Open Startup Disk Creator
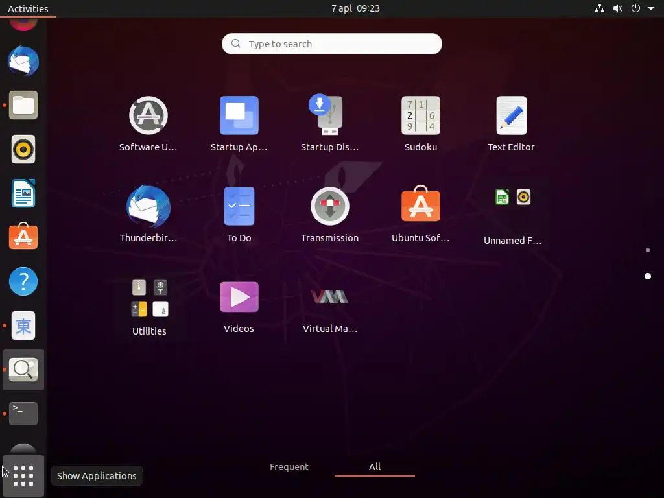Screen dimensions: 664x498 (329, 124)
